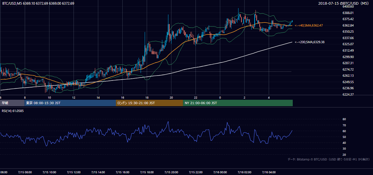Screen dimensions: 373x175
Task: Click the RSI 40 level label
Action: coord(344,143)
